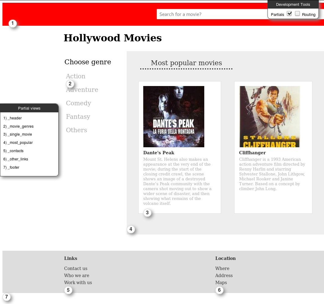Viewport: 324px width, 304px height.
Task: Click the Cliffhanger title
Action: coord(253,153)
